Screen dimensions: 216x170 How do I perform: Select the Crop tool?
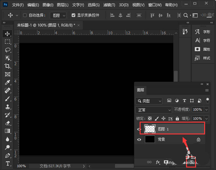coord(7,66)
